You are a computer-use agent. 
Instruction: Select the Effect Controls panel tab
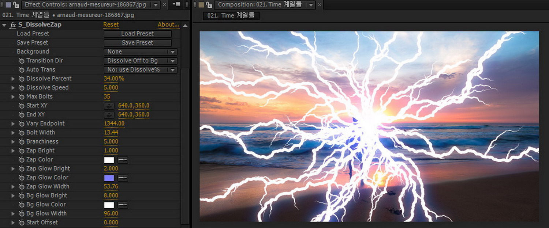point(86,5)
